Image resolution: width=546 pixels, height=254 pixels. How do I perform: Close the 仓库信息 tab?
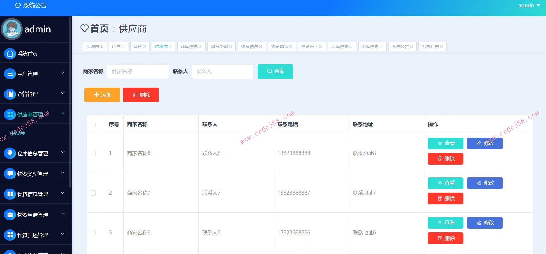[x=200, y=47]
